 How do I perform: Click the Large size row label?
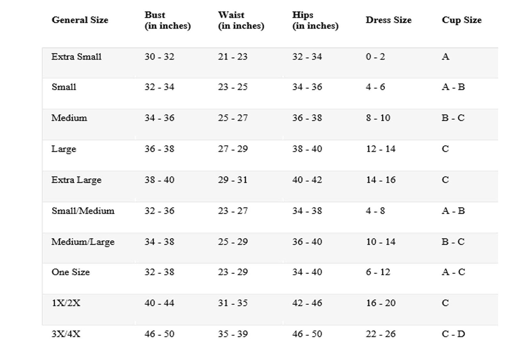pyautogui.click(x=64, y=149)
